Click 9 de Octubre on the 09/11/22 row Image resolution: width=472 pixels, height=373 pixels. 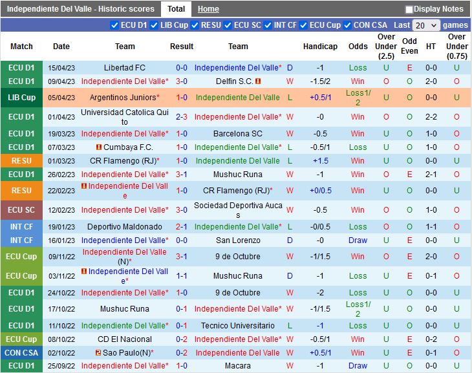(x=238, y=257)
